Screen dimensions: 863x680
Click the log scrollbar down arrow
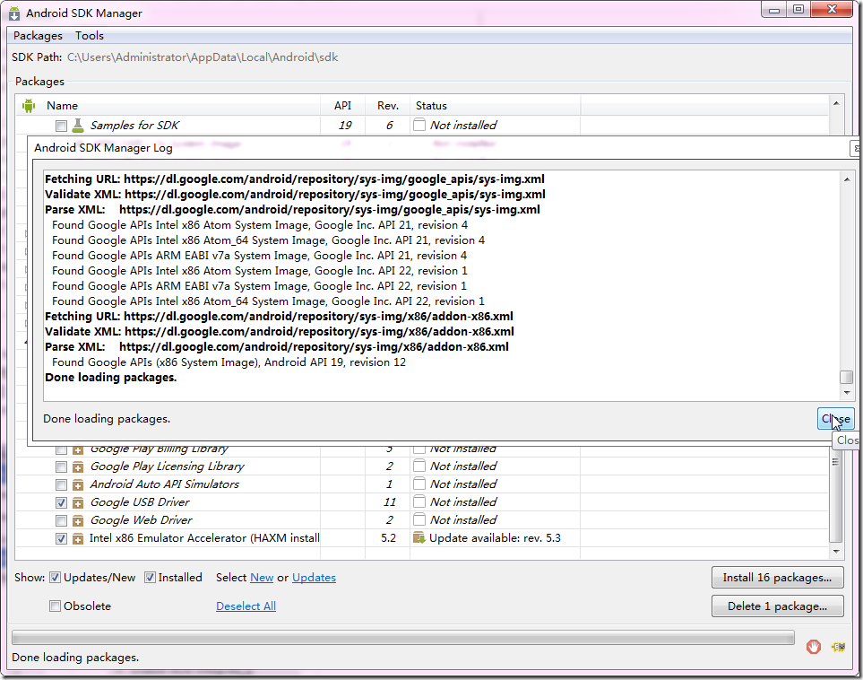click(847, 393)
